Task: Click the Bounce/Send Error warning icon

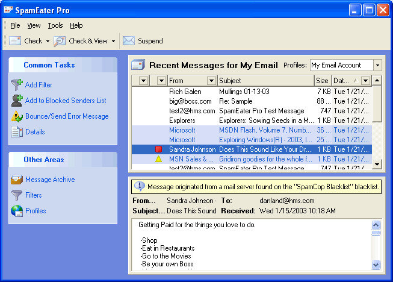Action: point(16,116)
